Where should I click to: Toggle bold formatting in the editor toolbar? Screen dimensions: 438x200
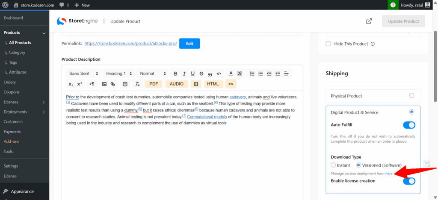(x=175, y=74)
